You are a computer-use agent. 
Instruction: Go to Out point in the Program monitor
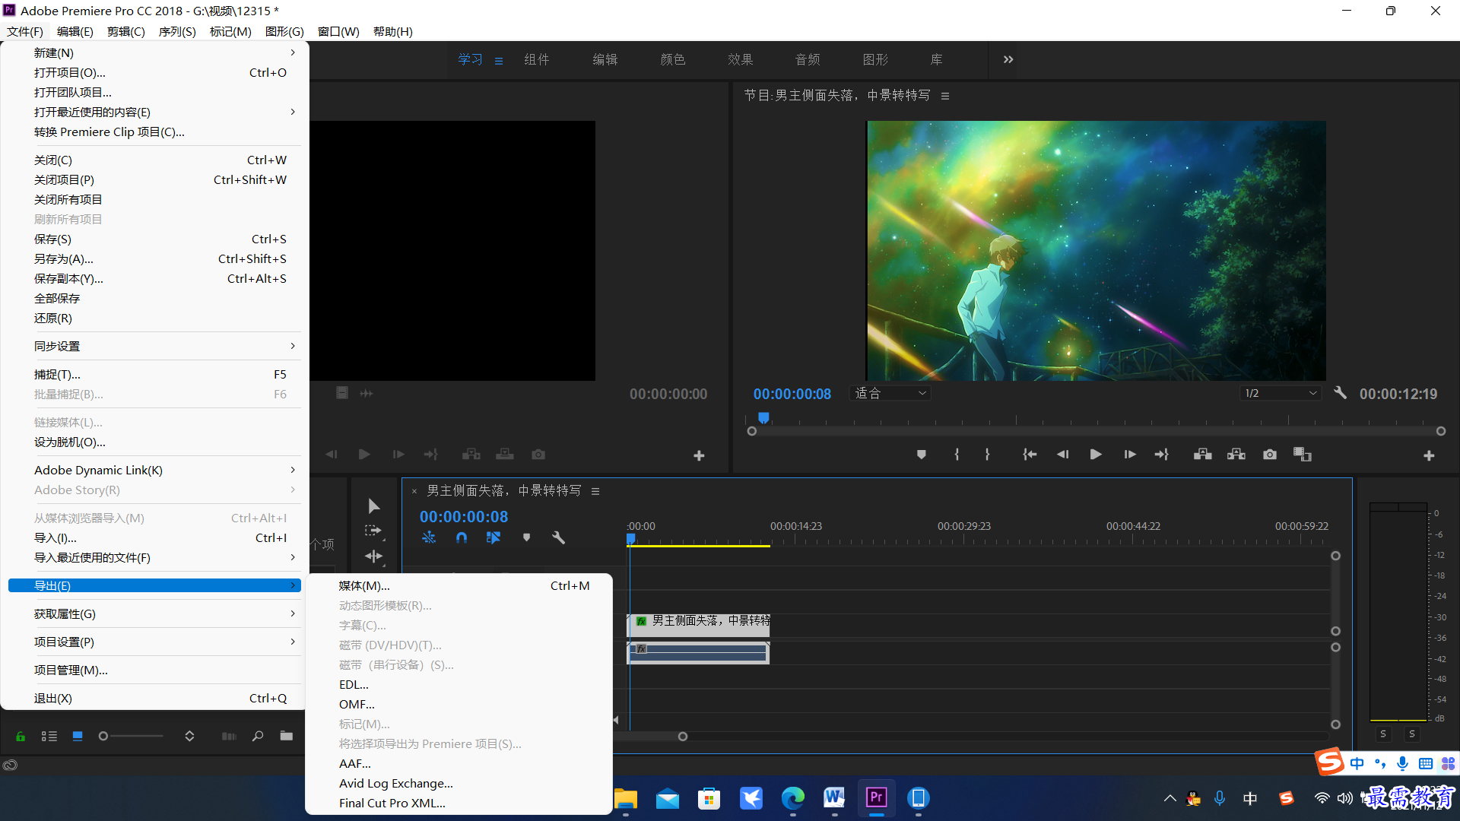tap(1162, 455)
